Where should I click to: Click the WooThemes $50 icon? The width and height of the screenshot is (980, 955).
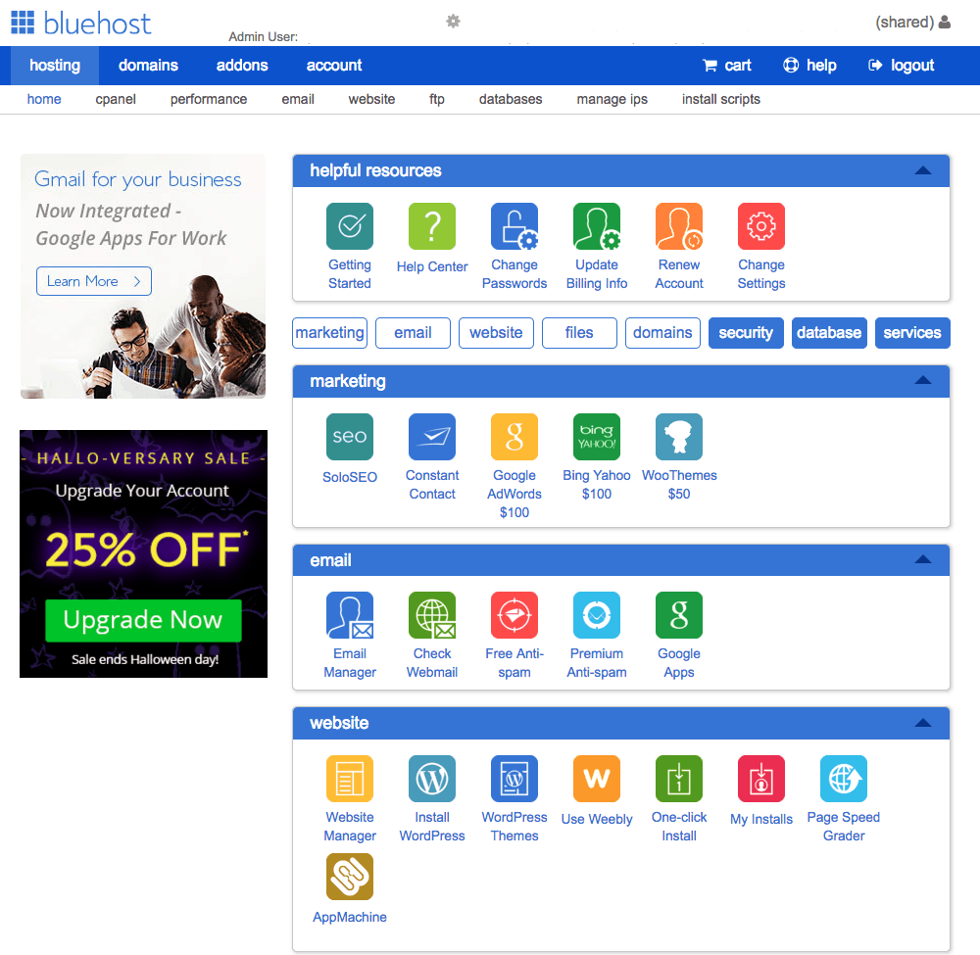[679, 437]
